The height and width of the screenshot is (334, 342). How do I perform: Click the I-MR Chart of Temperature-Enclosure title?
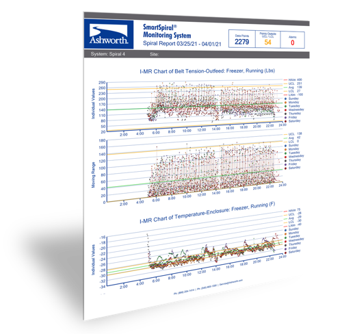point(207,213)
